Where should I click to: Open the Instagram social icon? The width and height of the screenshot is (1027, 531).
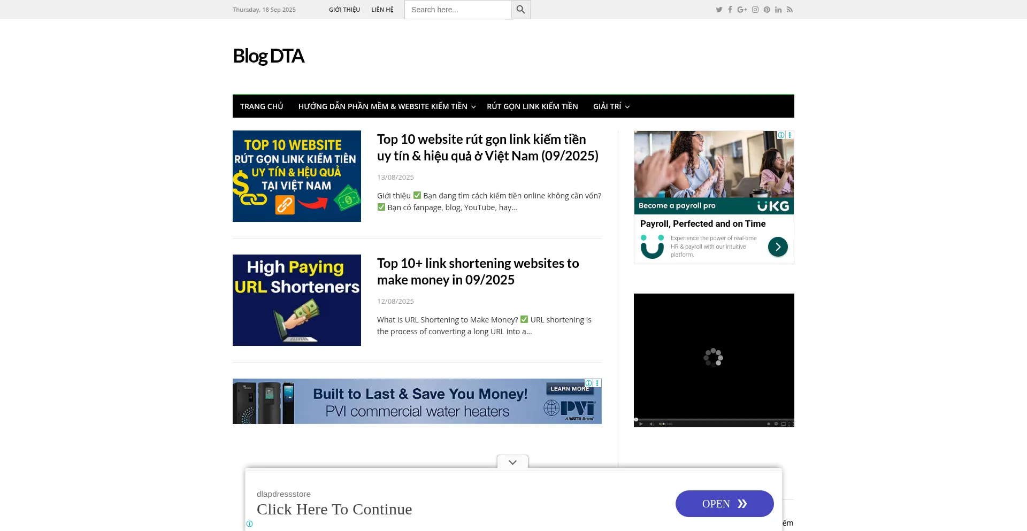(755, 10)
